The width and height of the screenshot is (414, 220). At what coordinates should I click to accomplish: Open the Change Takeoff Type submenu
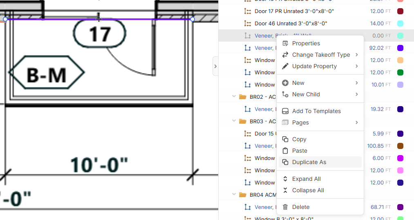pyautogui.click(x=320, y=55)
